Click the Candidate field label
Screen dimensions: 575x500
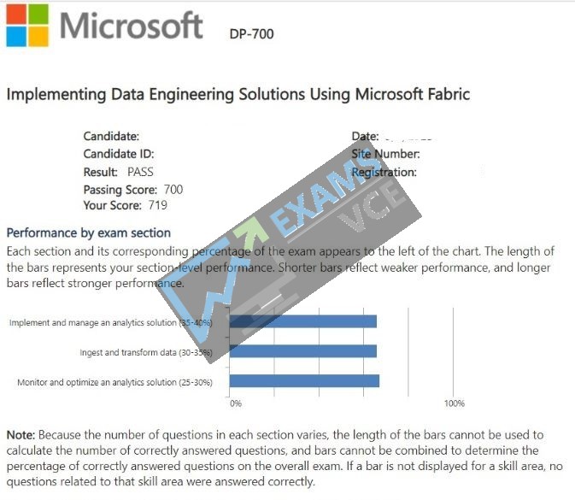click(111, 136)
